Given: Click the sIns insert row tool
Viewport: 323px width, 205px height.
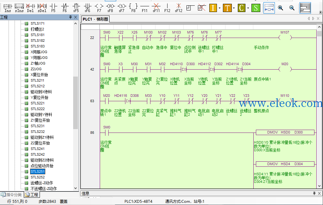Looking at the screenshot, I should [19, 8].
